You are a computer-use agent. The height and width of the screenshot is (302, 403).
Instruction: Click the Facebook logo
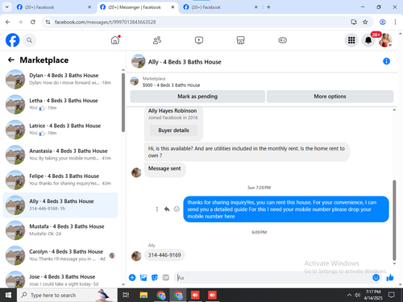(x=12, y=40)
